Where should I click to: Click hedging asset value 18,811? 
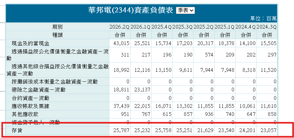click(121, 90)
